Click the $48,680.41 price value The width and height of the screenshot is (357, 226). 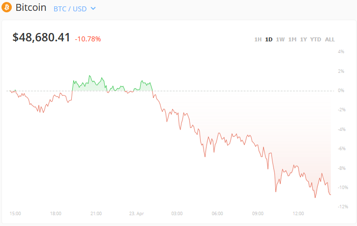click(41, 38)
